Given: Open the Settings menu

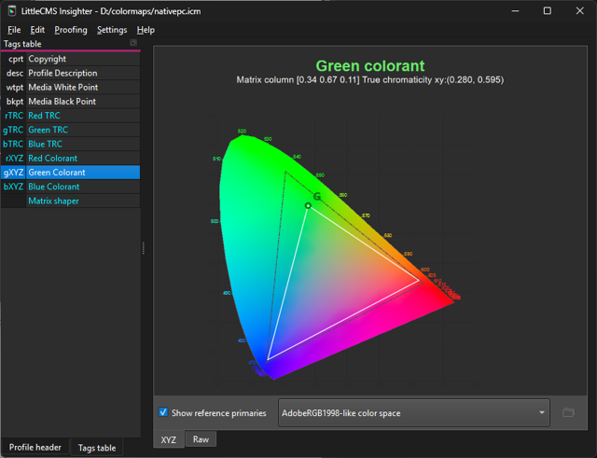Looking at the screenshot, I should coord(112,30).
